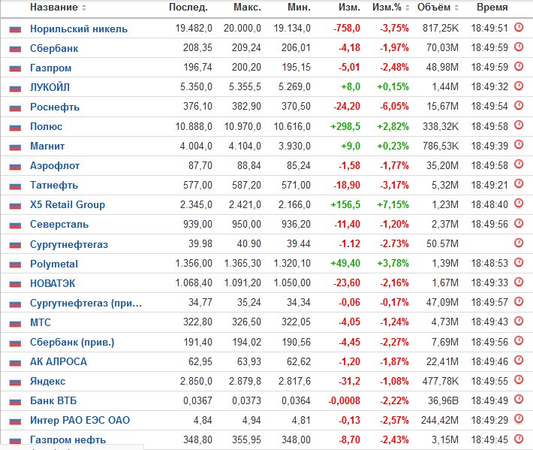Screen dimensions: 533x450
Task: Select min price 3.930,0
Action: pos(294,146)
